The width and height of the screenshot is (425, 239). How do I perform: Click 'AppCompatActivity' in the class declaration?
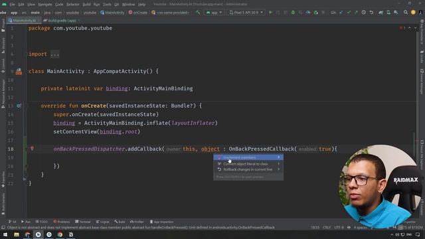point(120,71)
